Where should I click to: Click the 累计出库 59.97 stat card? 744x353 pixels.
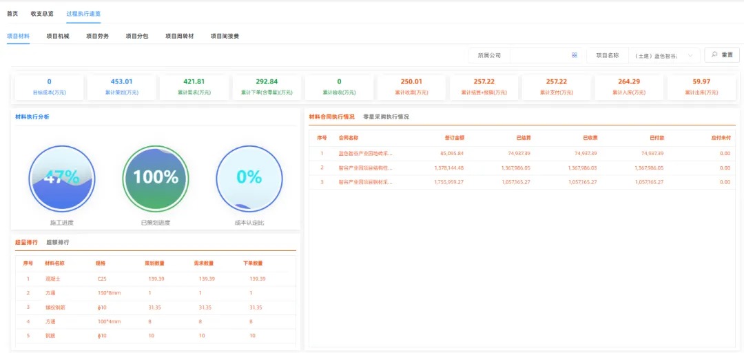[x=701, y=87]
